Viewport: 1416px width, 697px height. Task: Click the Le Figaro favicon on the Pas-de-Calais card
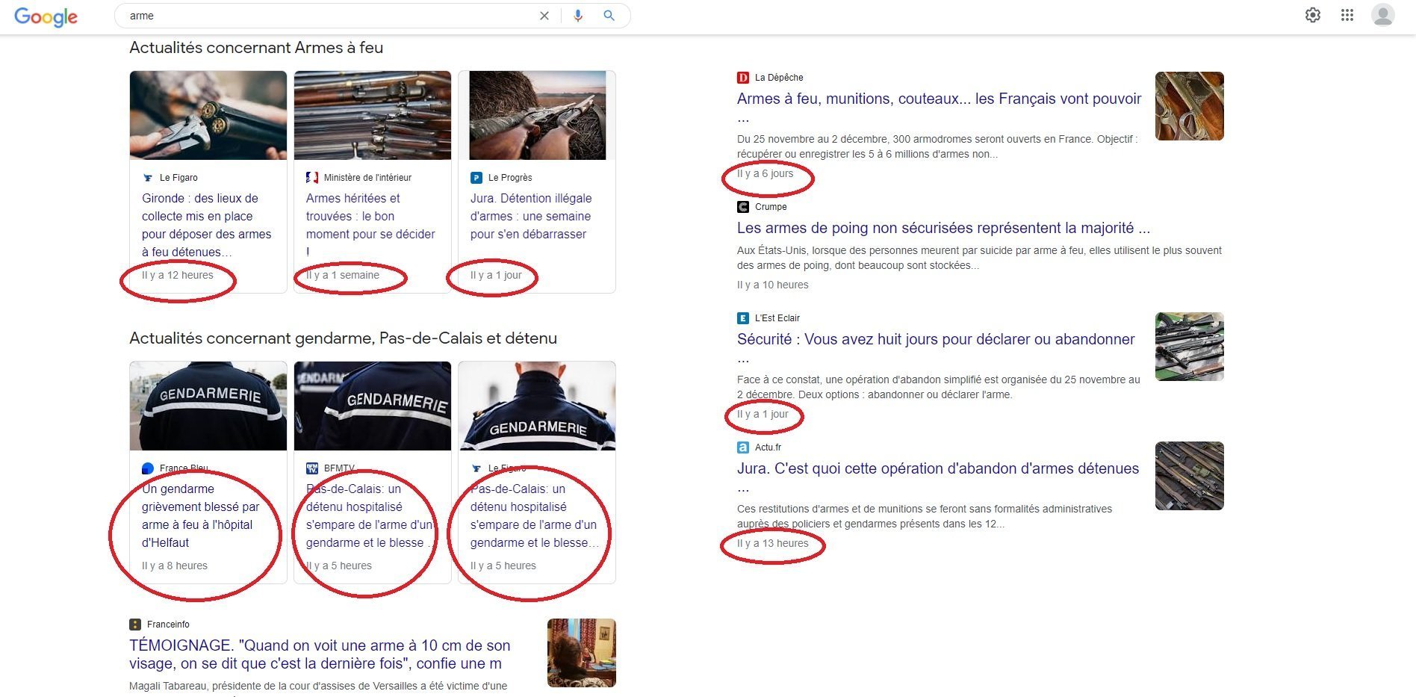(x=476, y=468)
